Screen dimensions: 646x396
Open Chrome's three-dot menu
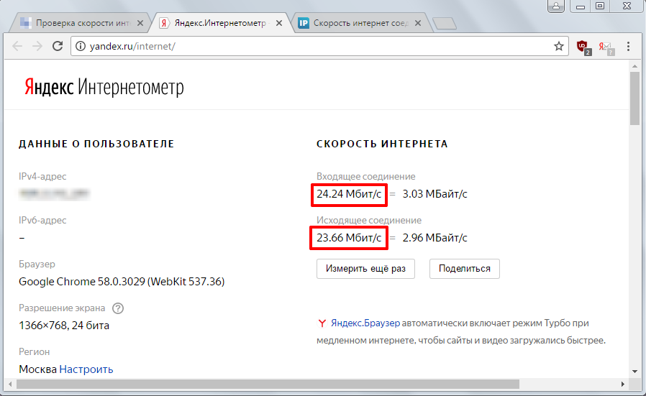(628, 46)
